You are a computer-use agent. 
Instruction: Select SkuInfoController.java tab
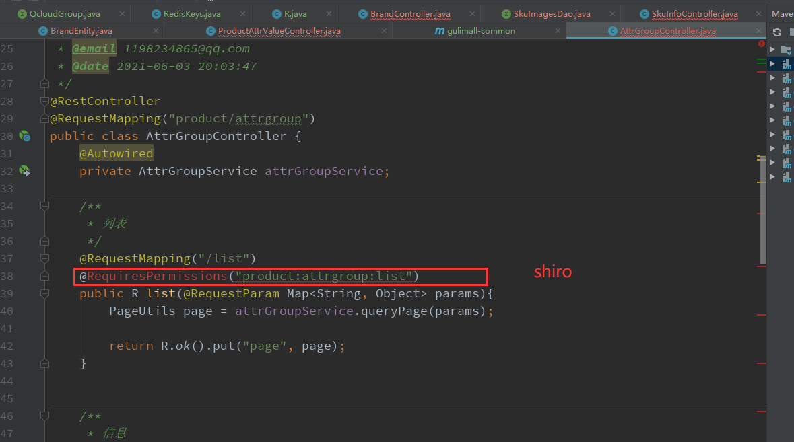(695, 13)
